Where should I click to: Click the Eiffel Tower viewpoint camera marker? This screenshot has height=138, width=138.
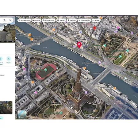pos(99,63)
